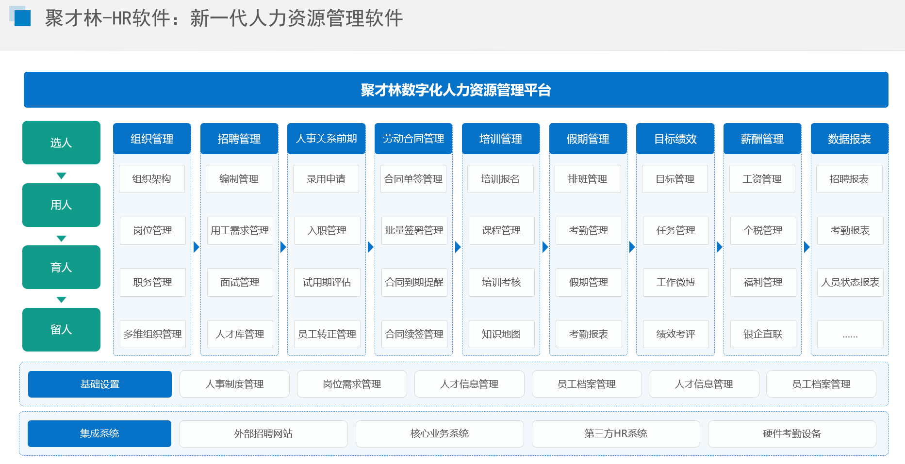The height and width of the screenshot is (464, 905).
Task: Select the 多维组织管理 item
Action: coord(153,334)
